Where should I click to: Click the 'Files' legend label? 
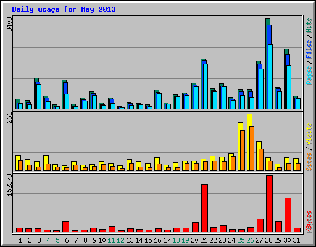(x=309, y=49)
